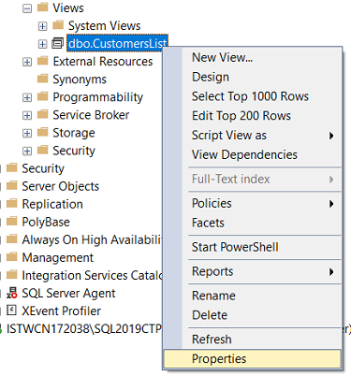Click the SQL Server Agent icon
Image resolution: width=351 pixels, height=376 pixels.
pyautogui.click(x=12, y=293)
